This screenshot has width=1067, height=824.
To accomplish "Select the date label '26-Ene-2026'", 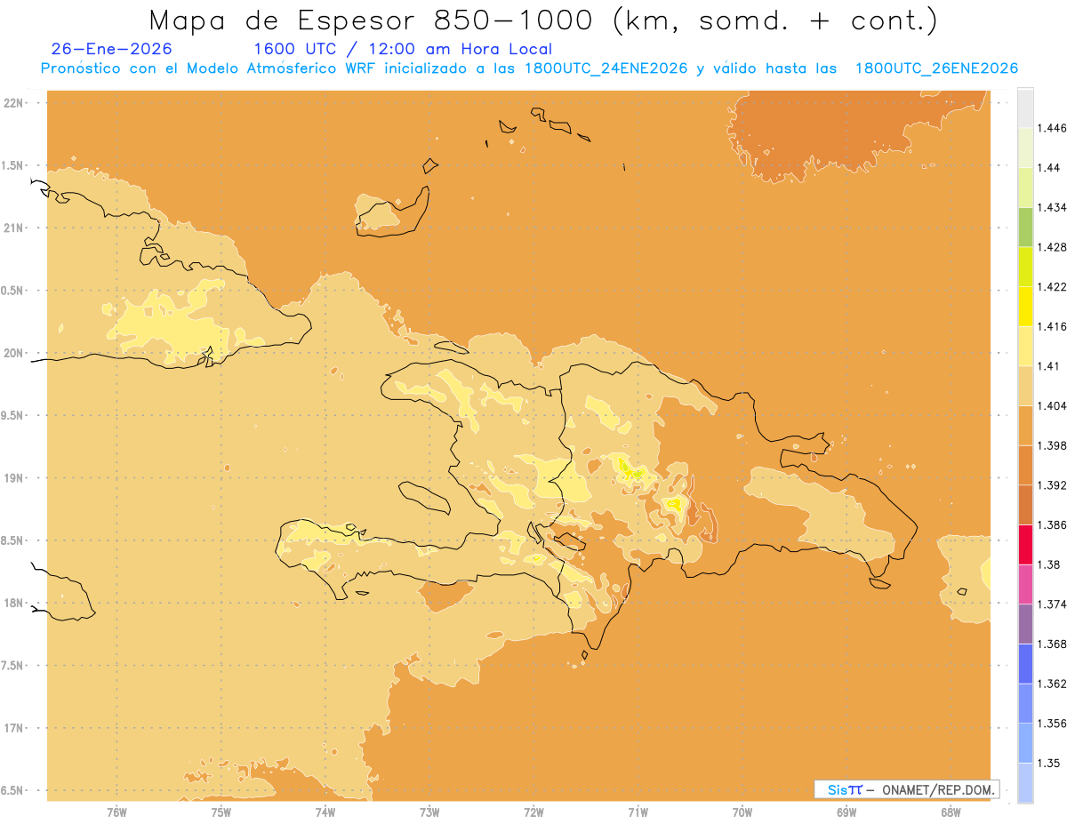I will point(111,49).
